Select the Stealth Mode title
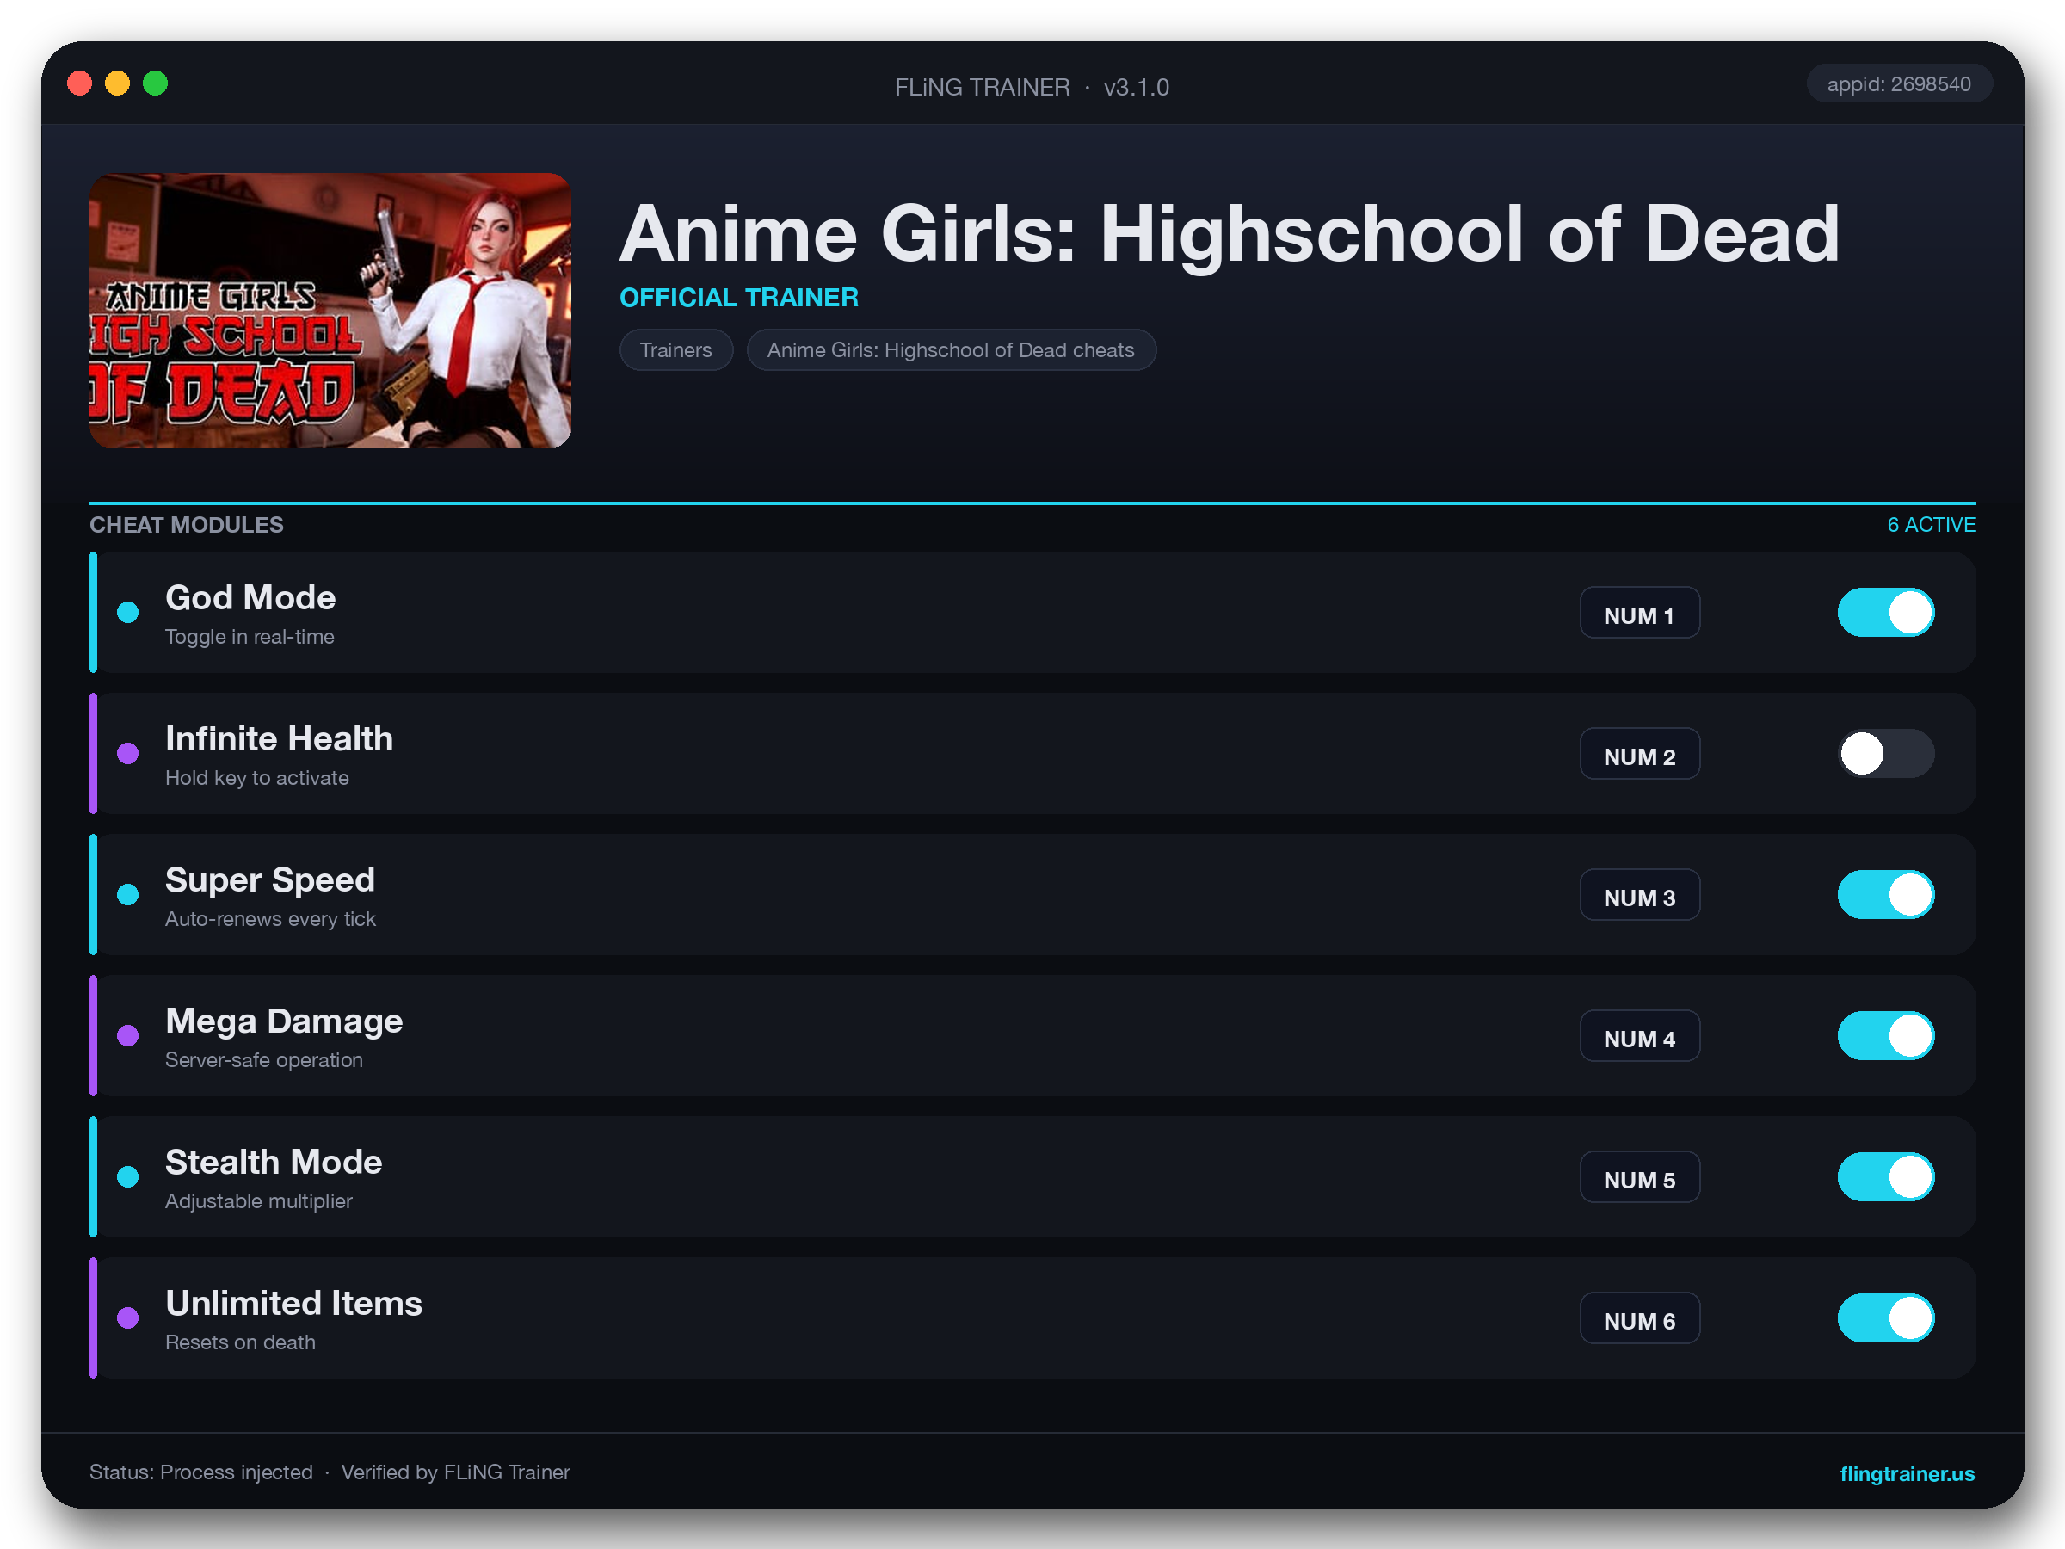Viewport: 2065px width, 1549px height. (274, 1162)
